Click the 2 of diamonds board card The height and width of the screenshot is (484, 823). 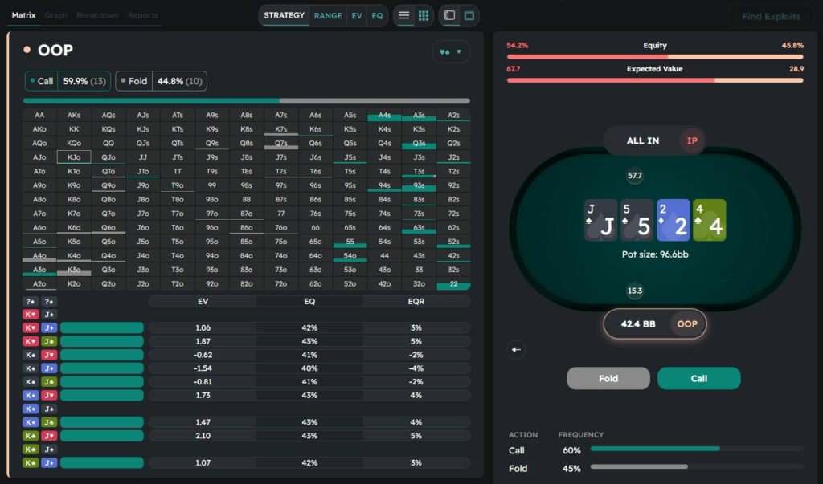[x=674, y=220]
